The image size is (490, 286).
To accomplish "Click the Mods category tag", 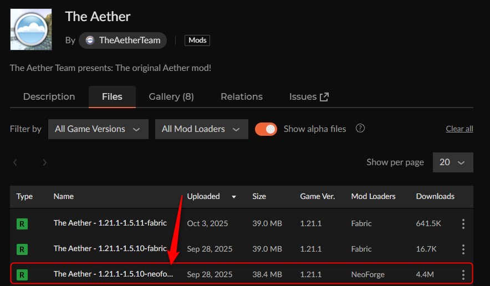I will (x=197, y=40).
